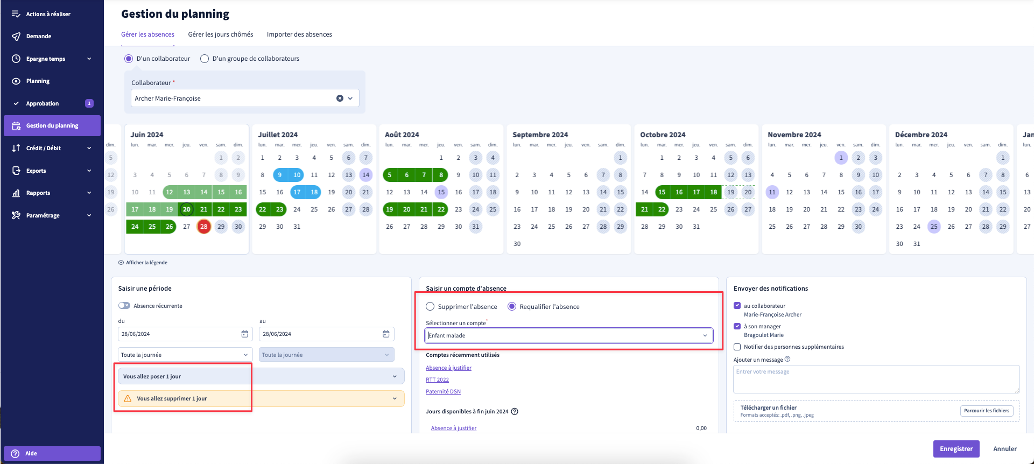Switch to the Importer des absences tab
Screen dimensions: 1034x464
click(299, 34)
